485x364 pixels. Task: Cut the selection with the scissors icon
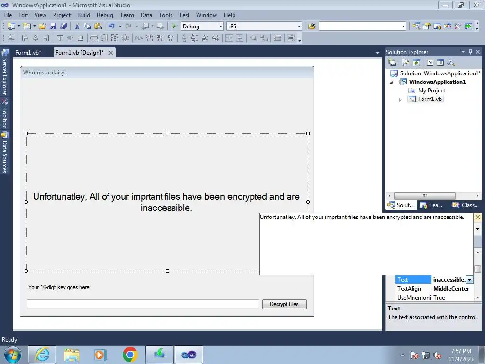(77, 27)
